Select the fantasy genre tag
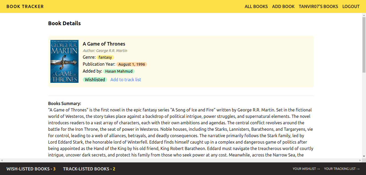366x175 pixels. (105, 57)
